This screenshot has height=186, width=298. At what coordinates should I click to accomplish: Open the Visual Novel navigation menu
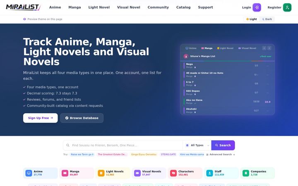128,7
